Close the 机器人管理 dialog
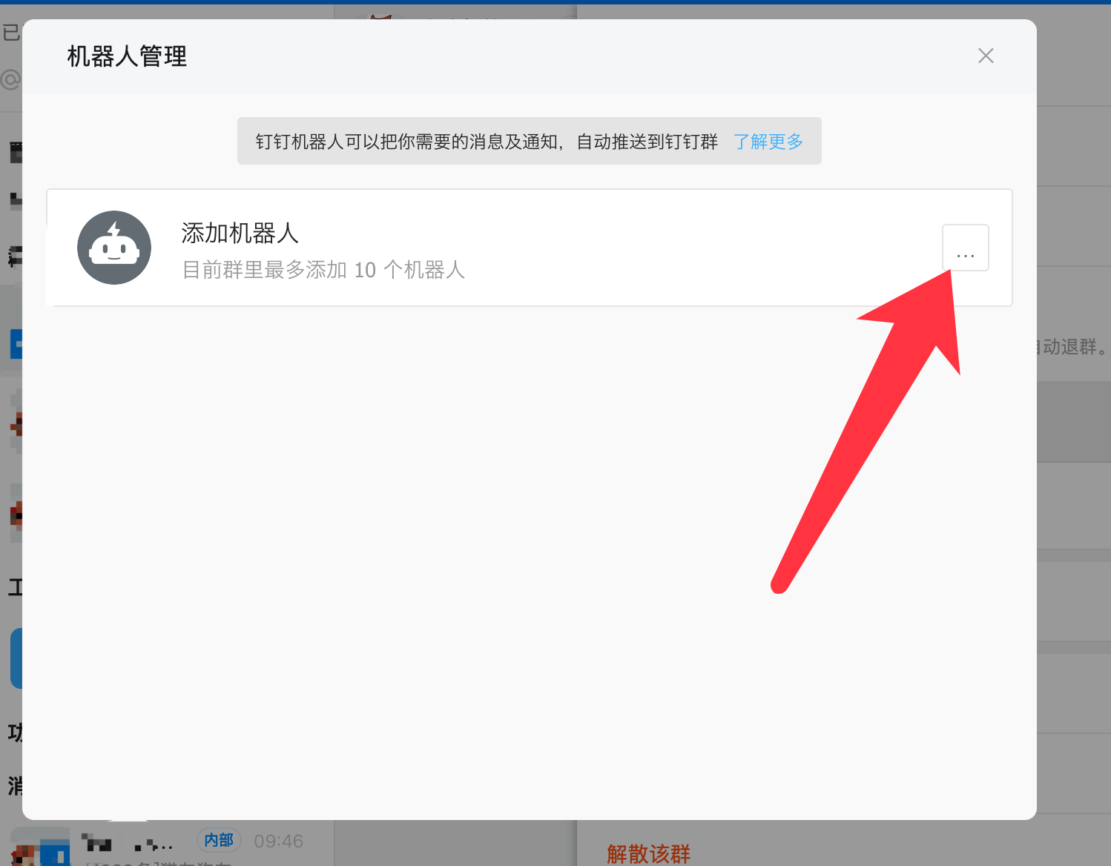Screen dimensions: 1111x866 pos(986,56)
